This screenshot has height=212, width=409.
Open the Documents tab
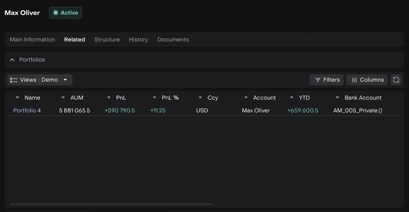[x=173, y=40]
